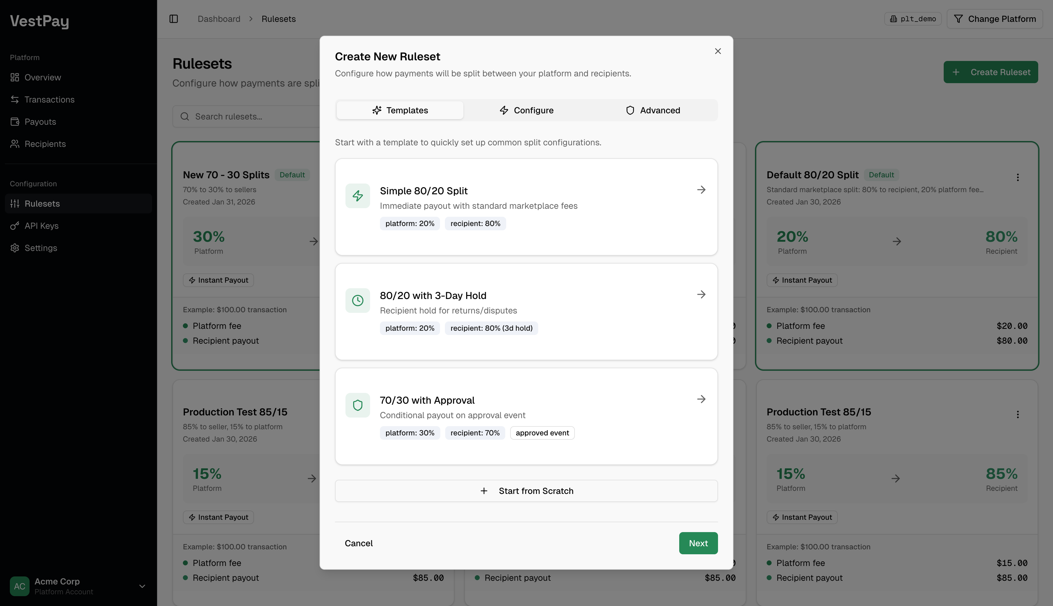Image resolution: width=1053 pixels, height=606 pixels.
Task: Open the three-dot menu on Production Test 85/15
Action: tap(1018, 414)
